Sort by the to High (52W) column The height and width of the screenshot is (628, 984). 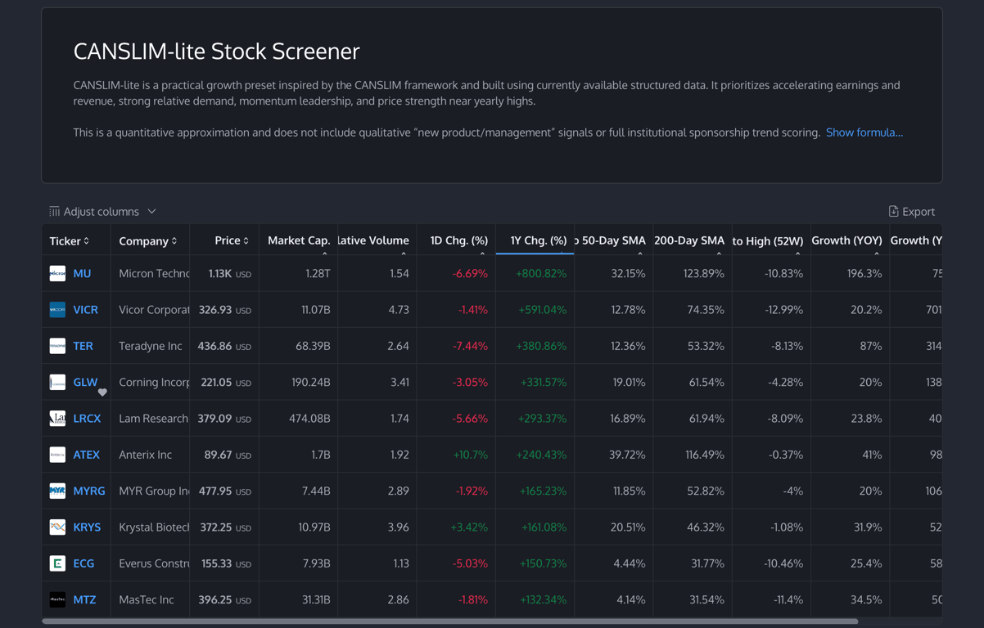coord(768,241)
